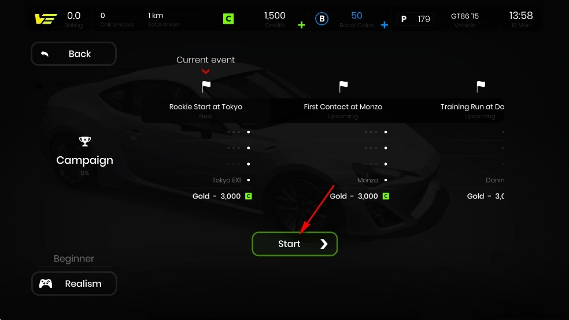The width and height of the screenshot is (569, 320).
Task: Open the P 179 performance rating badge
Action: coord(416,19)
